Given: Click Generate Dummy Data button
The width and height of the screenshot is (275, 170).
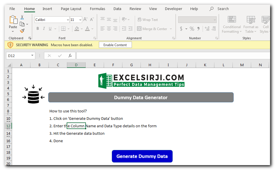Looking at the screenshot, I should (x=142, y=156).
